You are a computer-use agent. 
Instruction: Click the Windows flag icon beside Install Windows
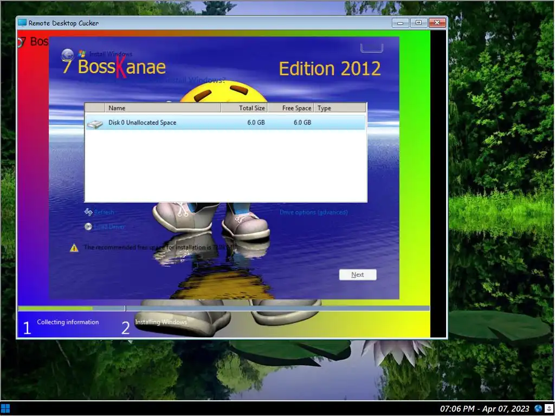[82, 54]
